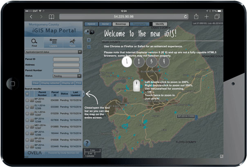Open help with the question mark icon

coord(87,143)
